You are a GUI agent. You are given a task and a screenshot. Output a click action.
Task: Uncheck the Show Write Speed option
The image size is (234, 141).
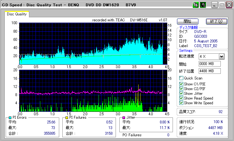click(x=181, y=103)
